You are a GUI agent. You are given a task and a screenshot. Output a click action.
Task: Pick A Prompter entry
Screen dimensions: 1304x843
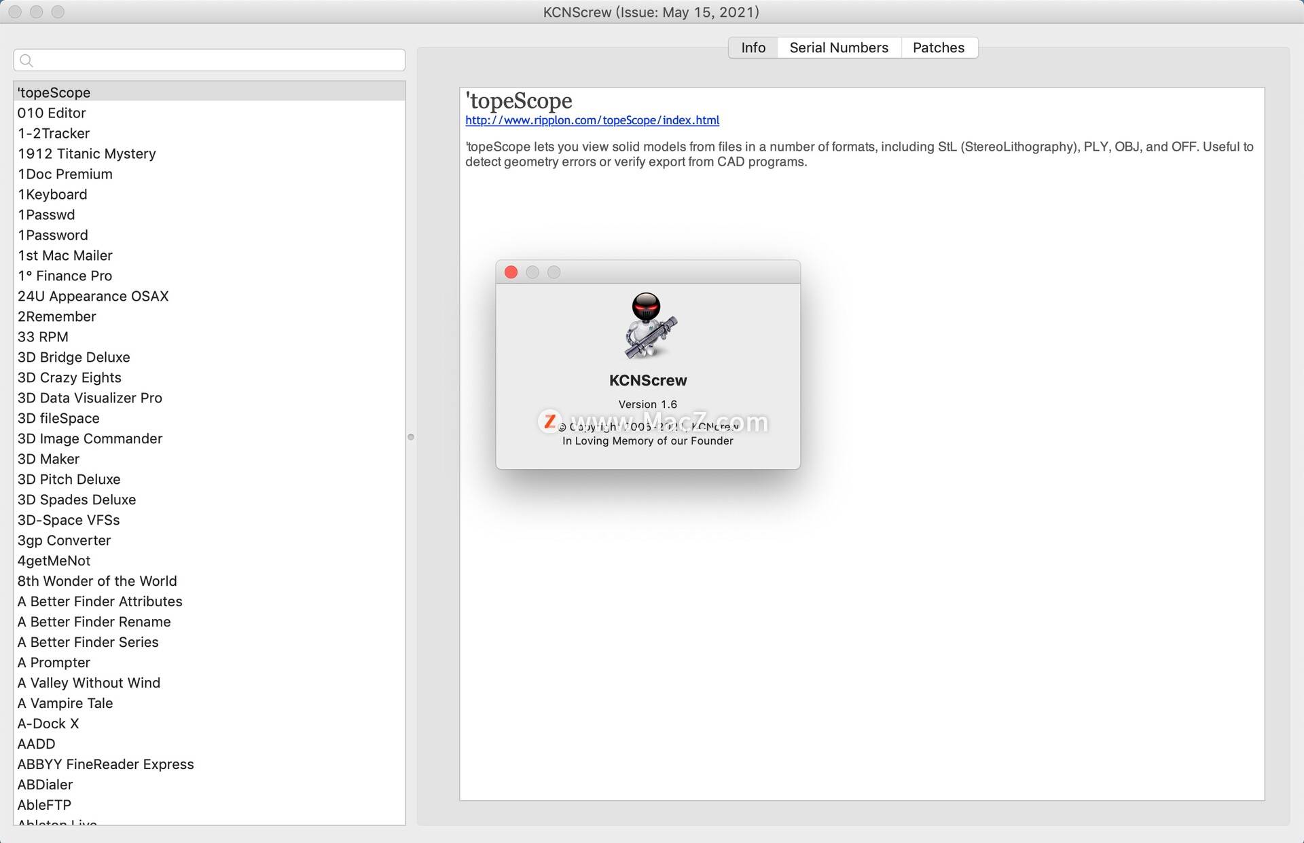tap(209, 662)
